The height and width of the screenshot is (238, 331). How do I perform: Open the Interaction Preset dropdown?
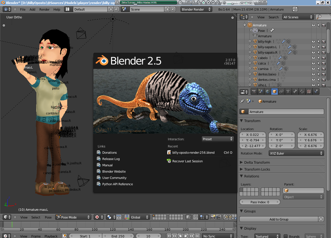tap(218, 139)
